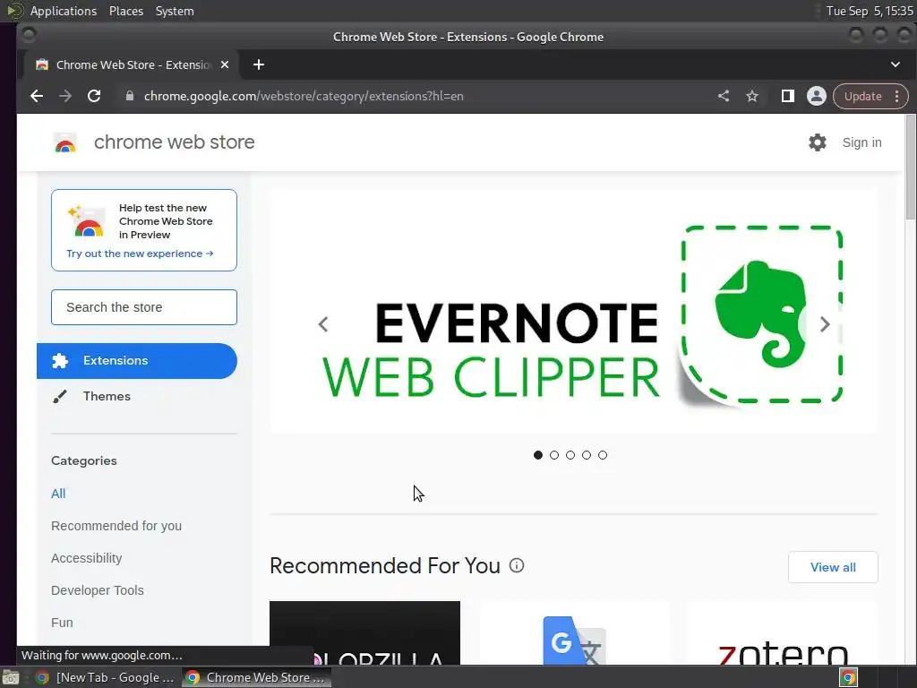The width and height of the screenshot is (917, 688).
Task: Select the fifth carousel dot
Action: coord(603,455)
